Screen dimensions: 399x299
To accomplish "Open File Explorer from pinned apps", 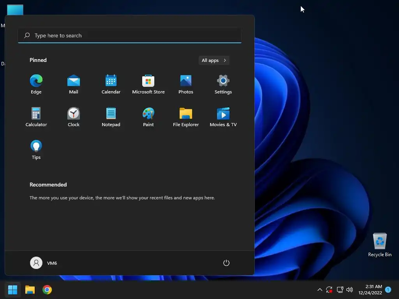I will point(186,117).
